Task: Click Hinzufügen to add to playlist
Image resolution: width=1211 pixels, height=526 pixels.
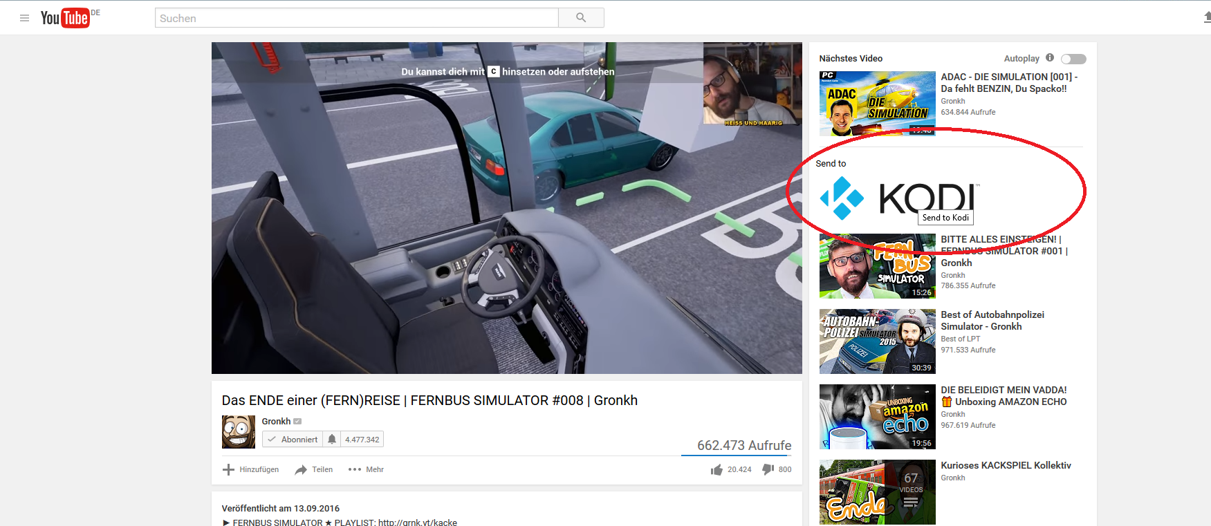Action: point(250,469)
